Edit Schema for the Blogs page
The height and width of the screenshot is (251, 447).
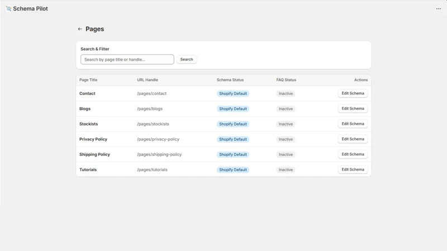coord(353,108)
